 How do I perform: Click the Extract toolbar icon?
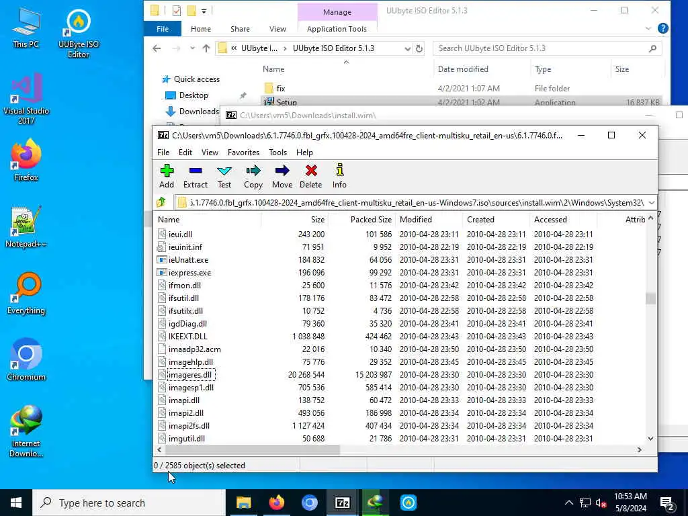196,176
